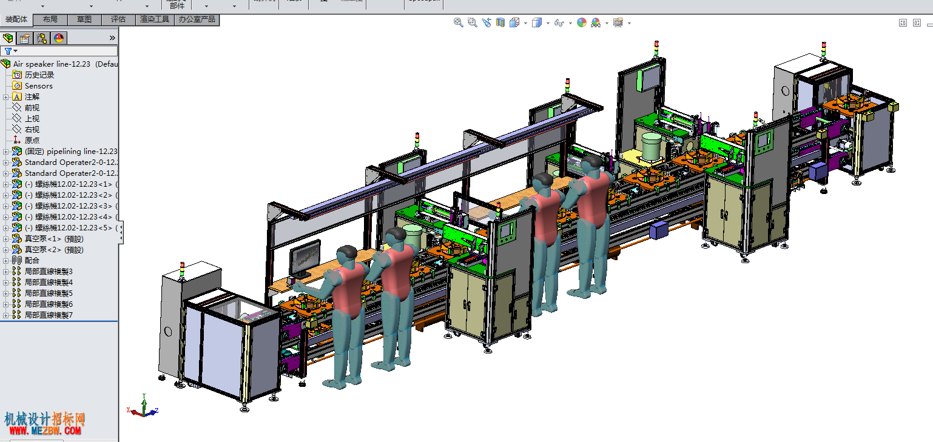Screen dimensions: 933x442
Task: Select the Zoom to Area tool
Action: click(x=472, y=22)
